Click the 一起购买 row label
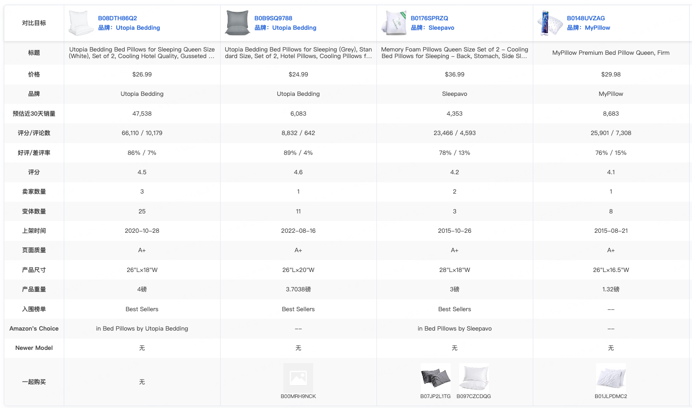Viewport: 692px width, 408px height. [34, 382]
